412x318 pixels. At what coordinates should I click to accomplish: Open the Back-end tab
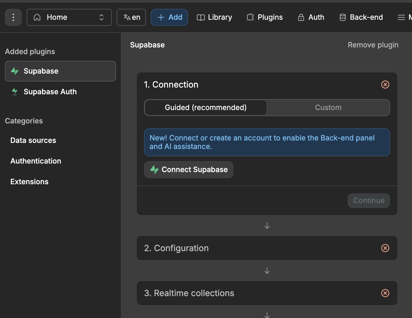pyautogui.click(x=361, y=17)
